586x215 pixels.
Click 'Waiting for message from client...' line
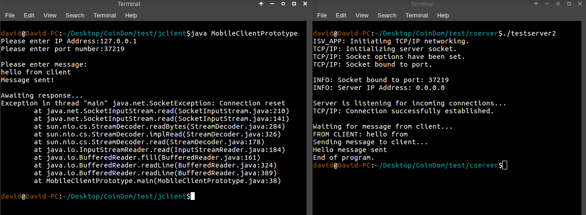(383, 126)
